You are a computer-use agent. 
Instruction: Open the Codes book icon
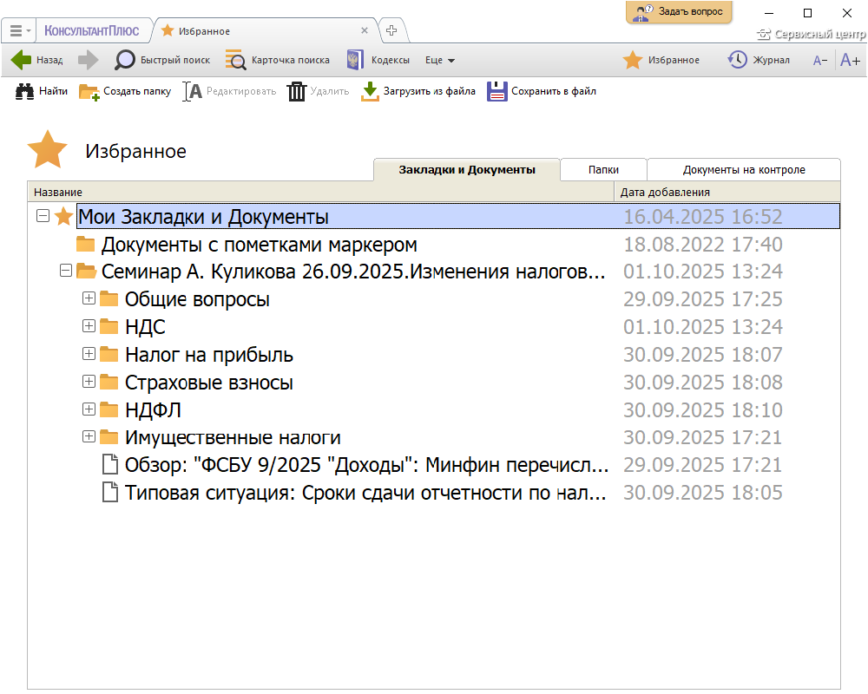click(x=354, y=60)
